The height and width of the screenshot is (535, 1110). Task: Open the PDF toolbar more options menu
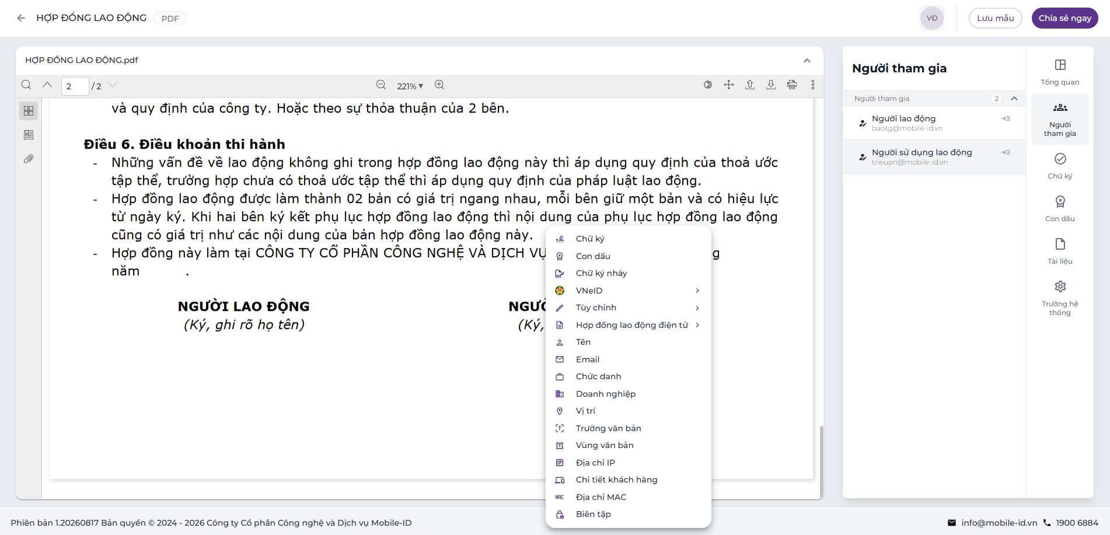(813, 85)
